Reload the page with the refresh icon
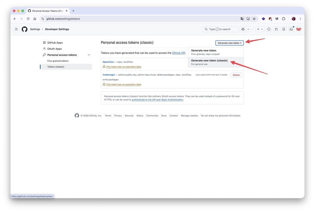 (x=28, y=19)
